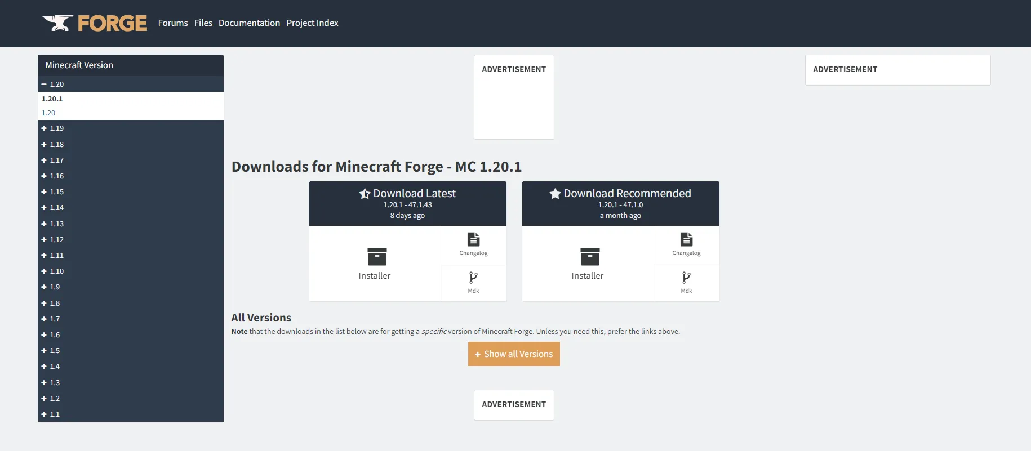
Task: Click Installer box icon under Download Latest
Action: [x=377, y=256]
